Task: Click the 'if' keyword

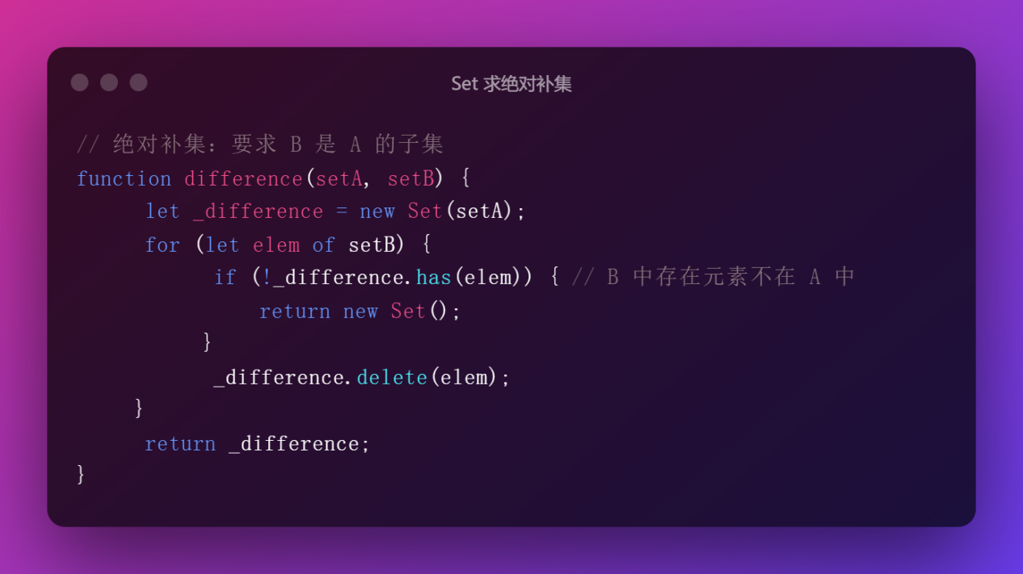Action: (x=225, y=278)
